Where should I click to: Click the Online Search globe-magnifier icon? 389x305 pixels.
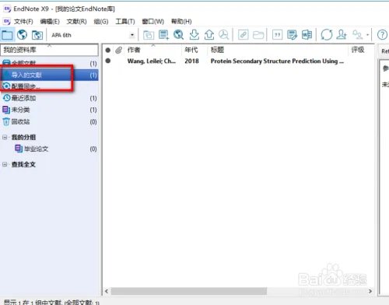click(x=179, y=35)
